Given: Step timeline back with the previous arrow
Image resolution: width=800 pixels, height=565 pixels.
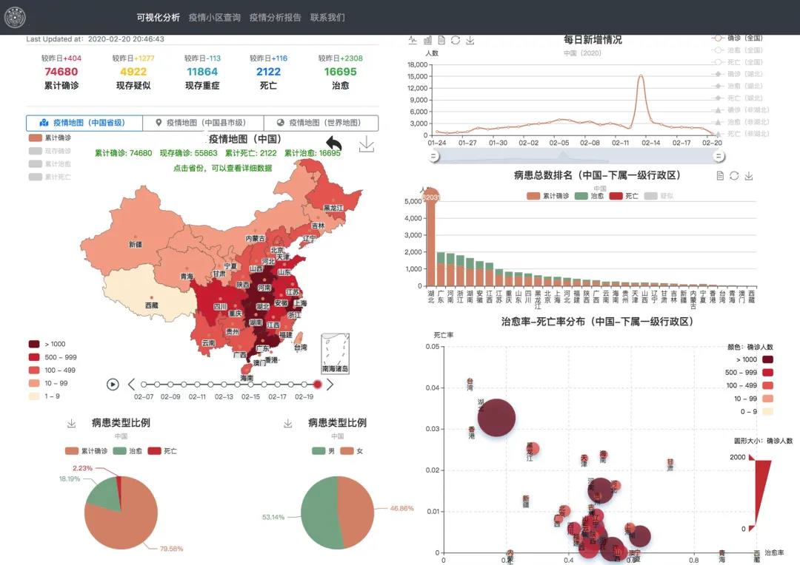Looking at the screenshot, I should [x=132, y=384].
